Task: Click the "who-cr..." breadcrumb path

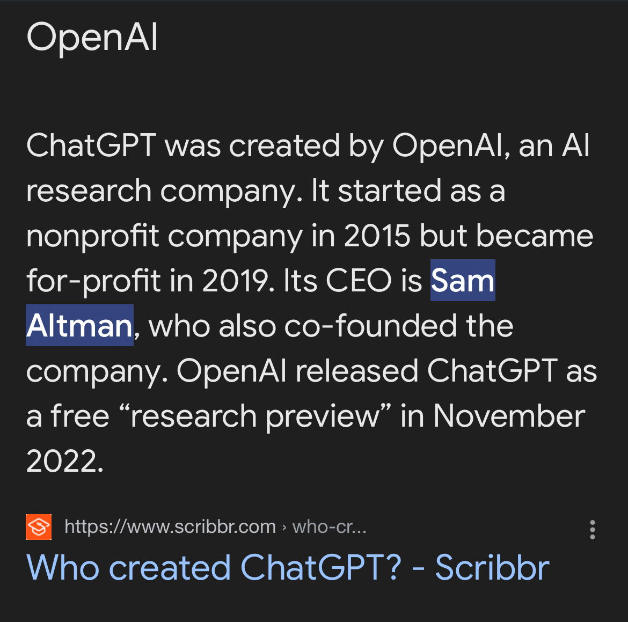Action: point(329,527)
